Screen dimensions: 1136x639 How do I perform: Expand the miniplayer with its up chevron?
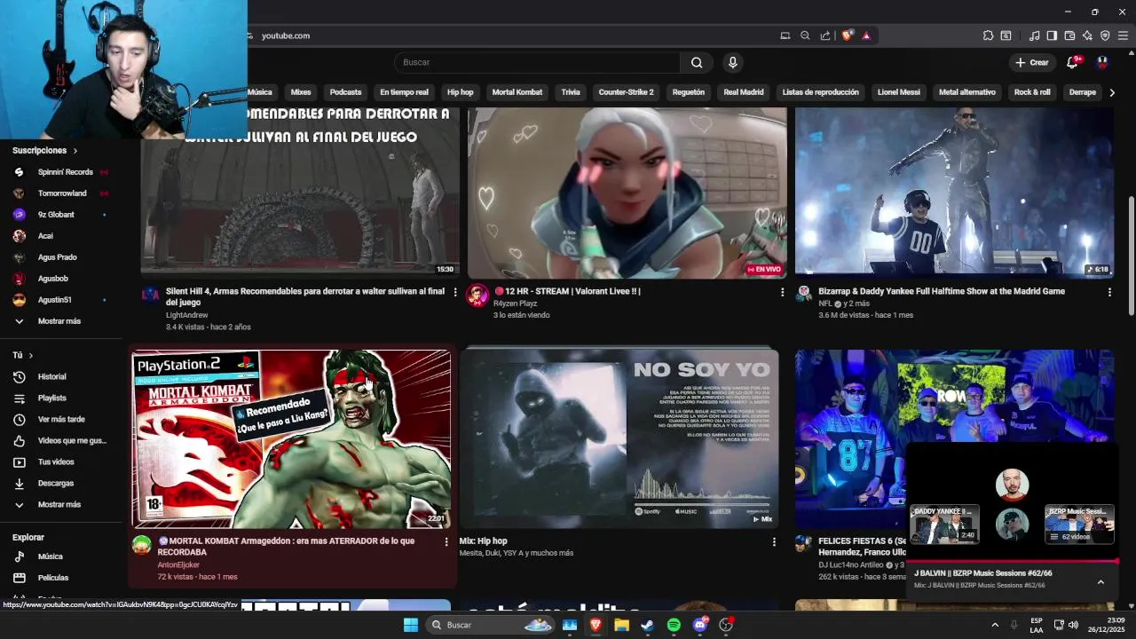tap(1100, 582)
